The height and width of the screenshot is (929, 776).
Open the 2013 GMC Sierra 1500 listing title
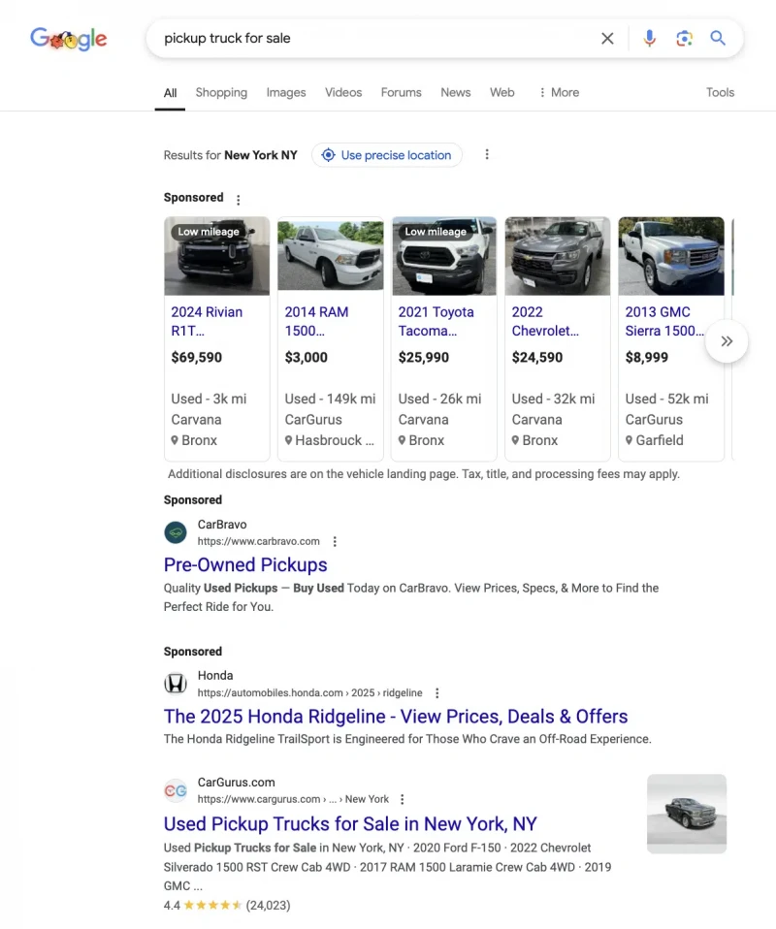(664, 321)
